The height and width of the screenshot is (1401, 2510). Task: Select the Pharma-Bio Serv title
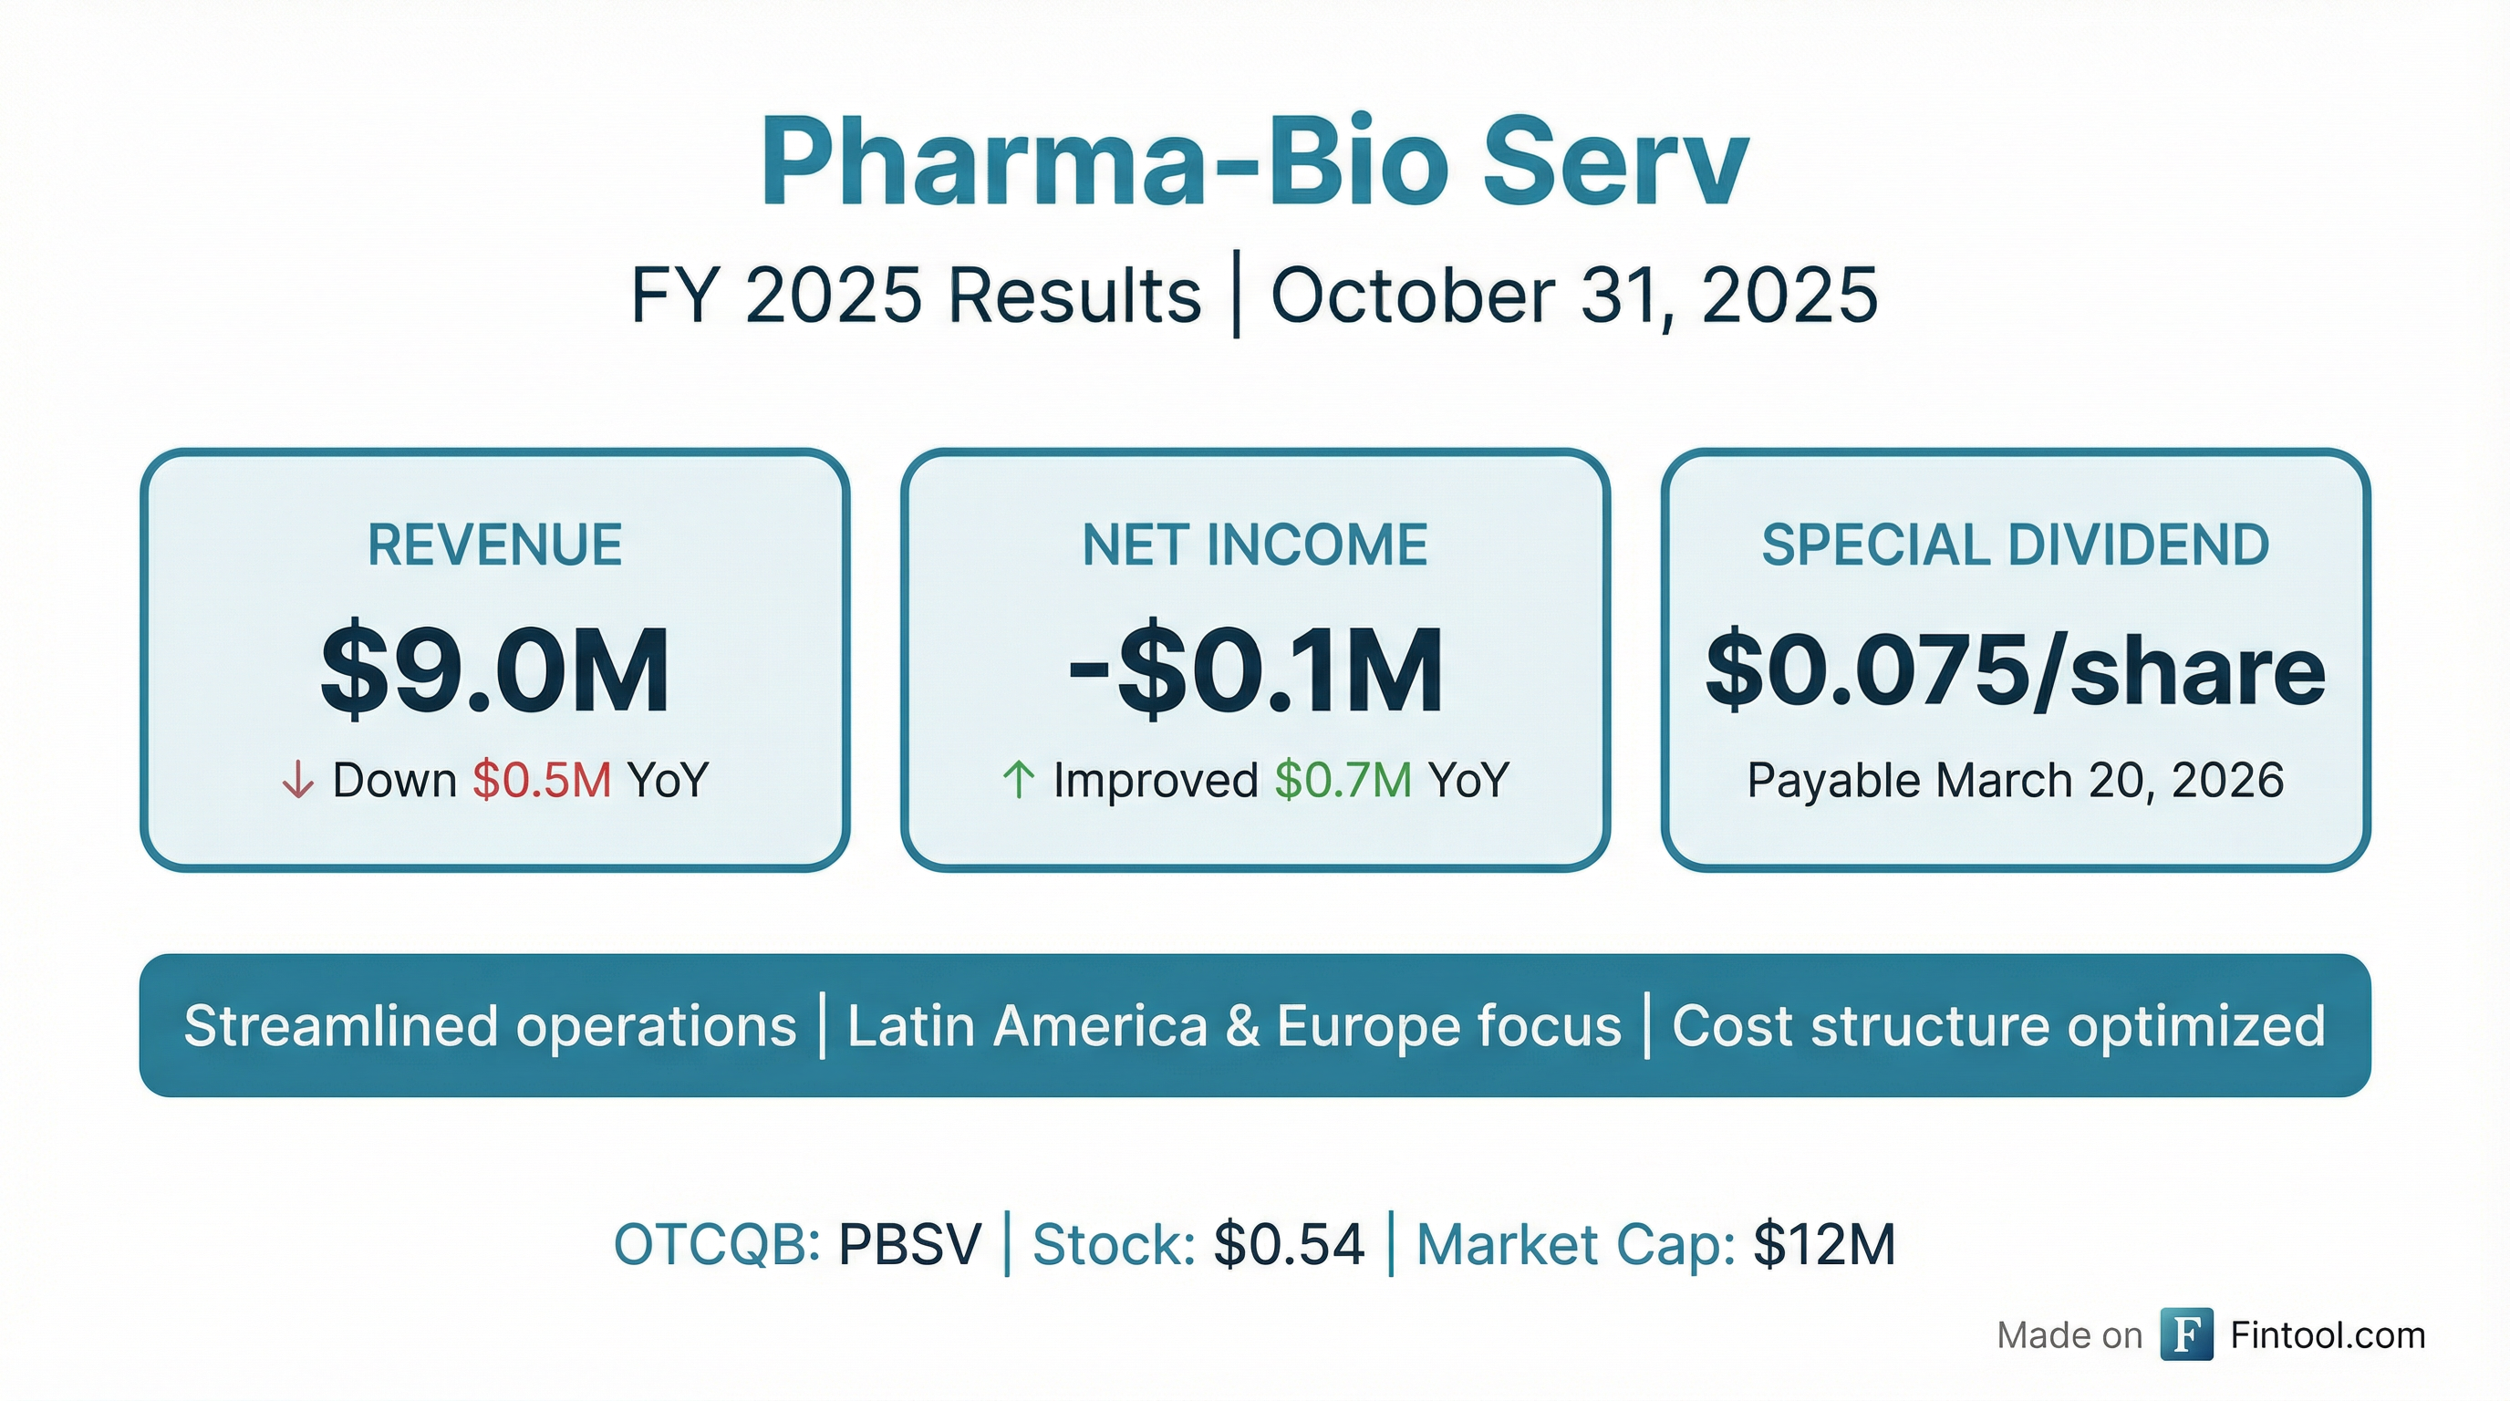[x=1254, y=161]
